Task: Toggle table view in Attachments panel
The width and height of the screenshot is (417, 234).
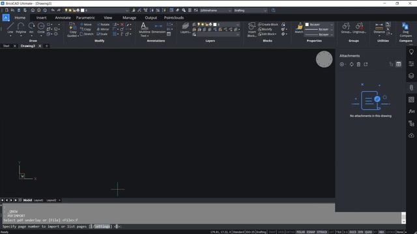Action: (398, 64)
